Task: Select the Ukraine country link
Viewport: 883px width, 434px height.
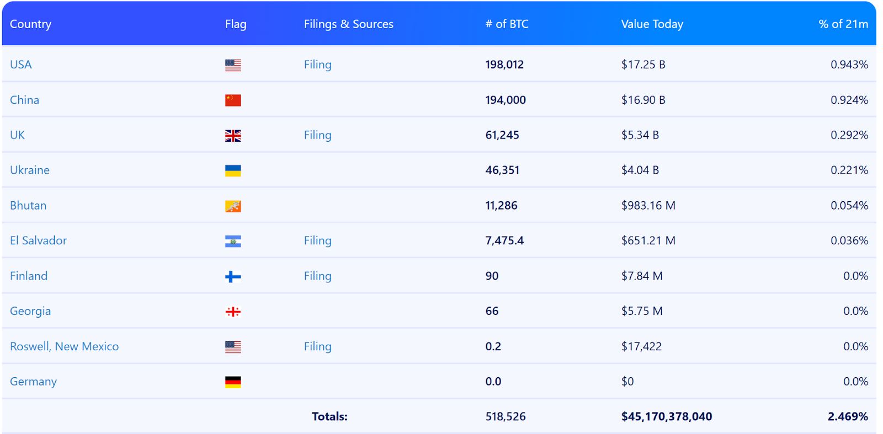Action: pos(30,170)
